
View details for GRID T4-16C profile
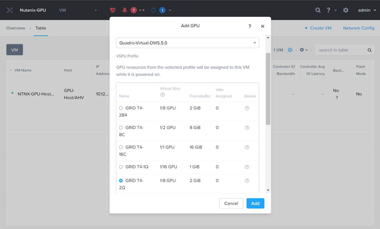247,147
